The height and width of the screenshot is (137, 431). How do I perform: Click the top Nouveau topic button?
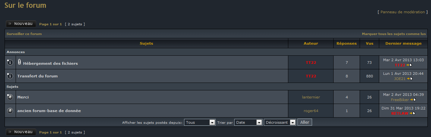pyautogui.click(x=21, y=24)
